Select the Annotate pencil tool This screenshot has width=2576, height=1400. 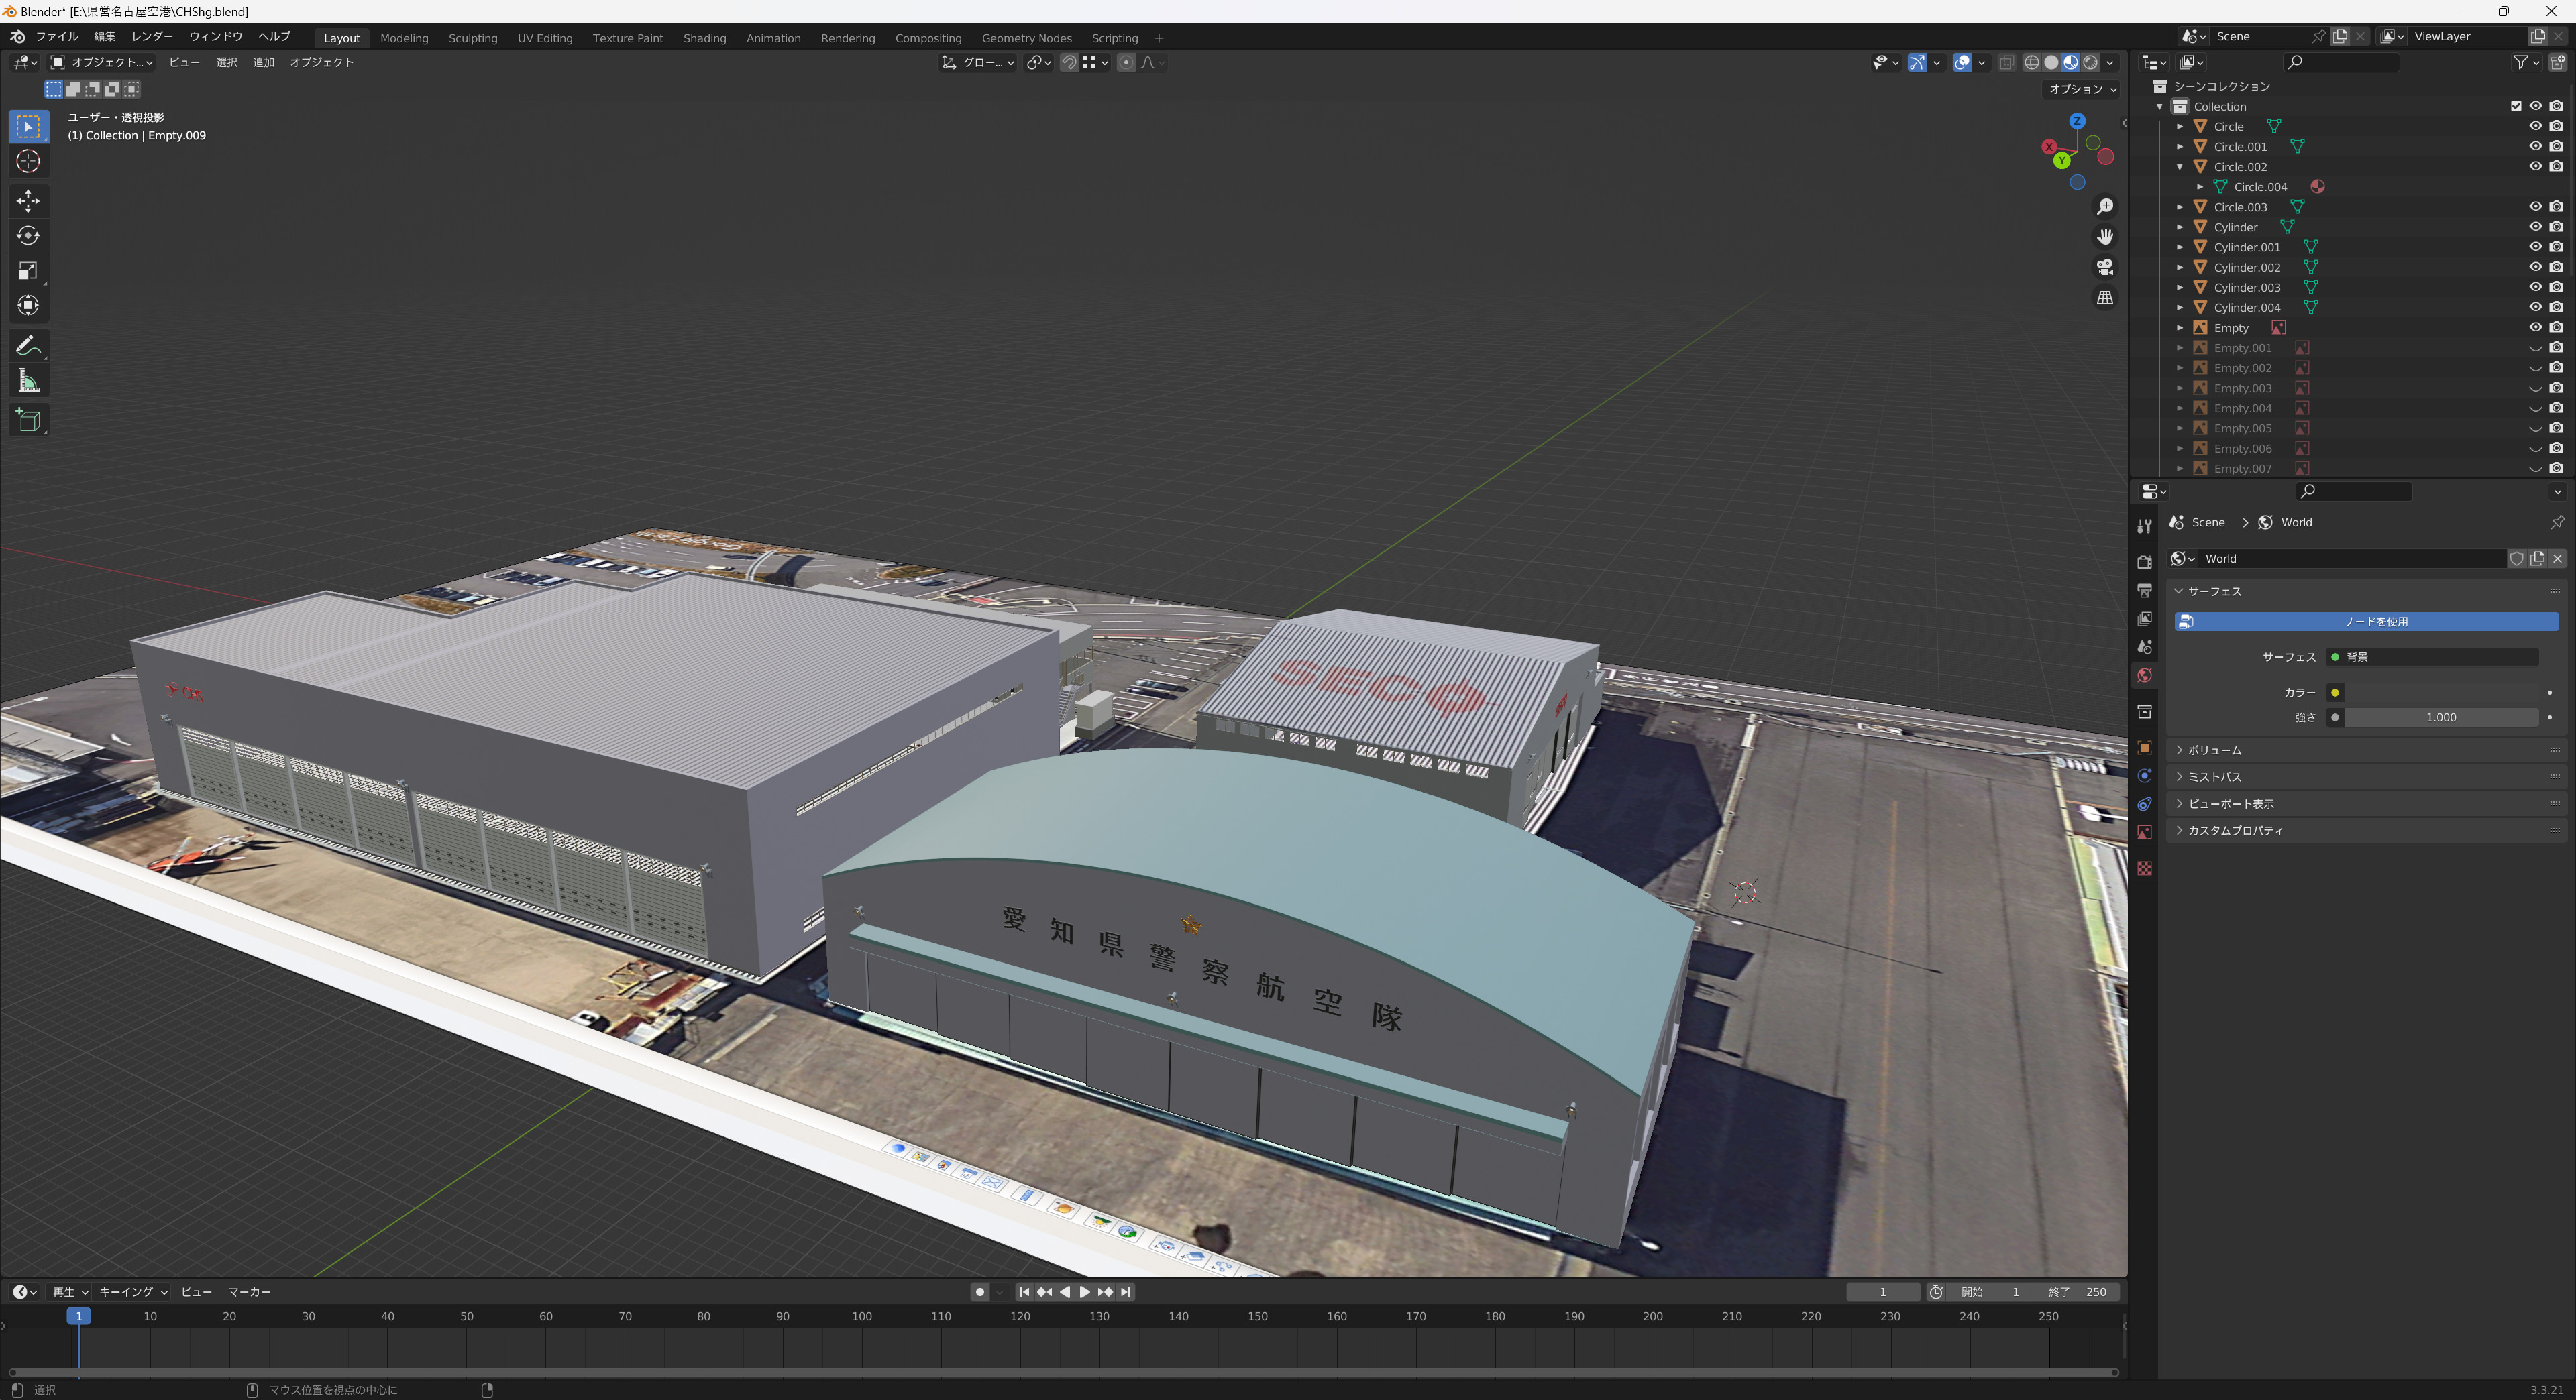coord(28,346)
